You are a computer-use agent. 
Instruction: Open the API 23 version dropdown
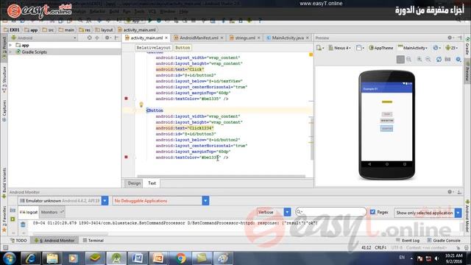[x=451, y=48]
